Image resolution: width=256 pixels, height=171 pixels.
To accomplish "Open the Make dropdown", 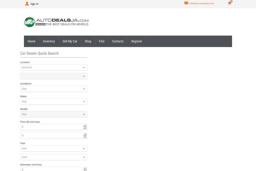I will [54, 102].
